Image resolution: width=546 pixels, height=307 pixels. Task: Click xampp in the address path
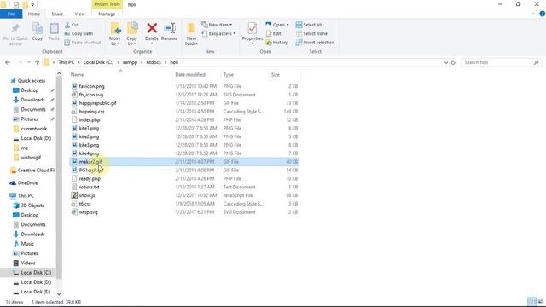coord(130,62)
